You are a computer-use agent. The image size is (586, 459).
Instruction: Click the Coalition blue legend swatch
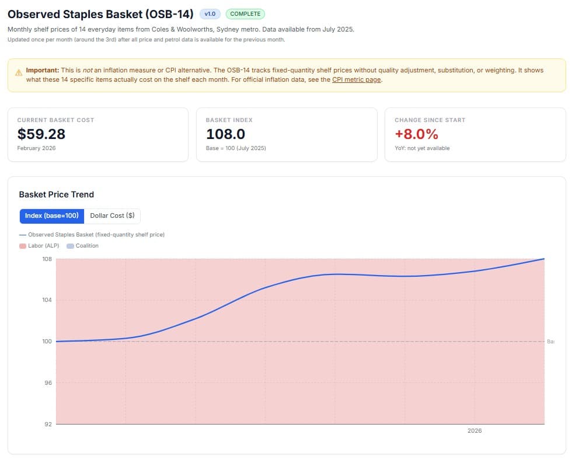70,246
